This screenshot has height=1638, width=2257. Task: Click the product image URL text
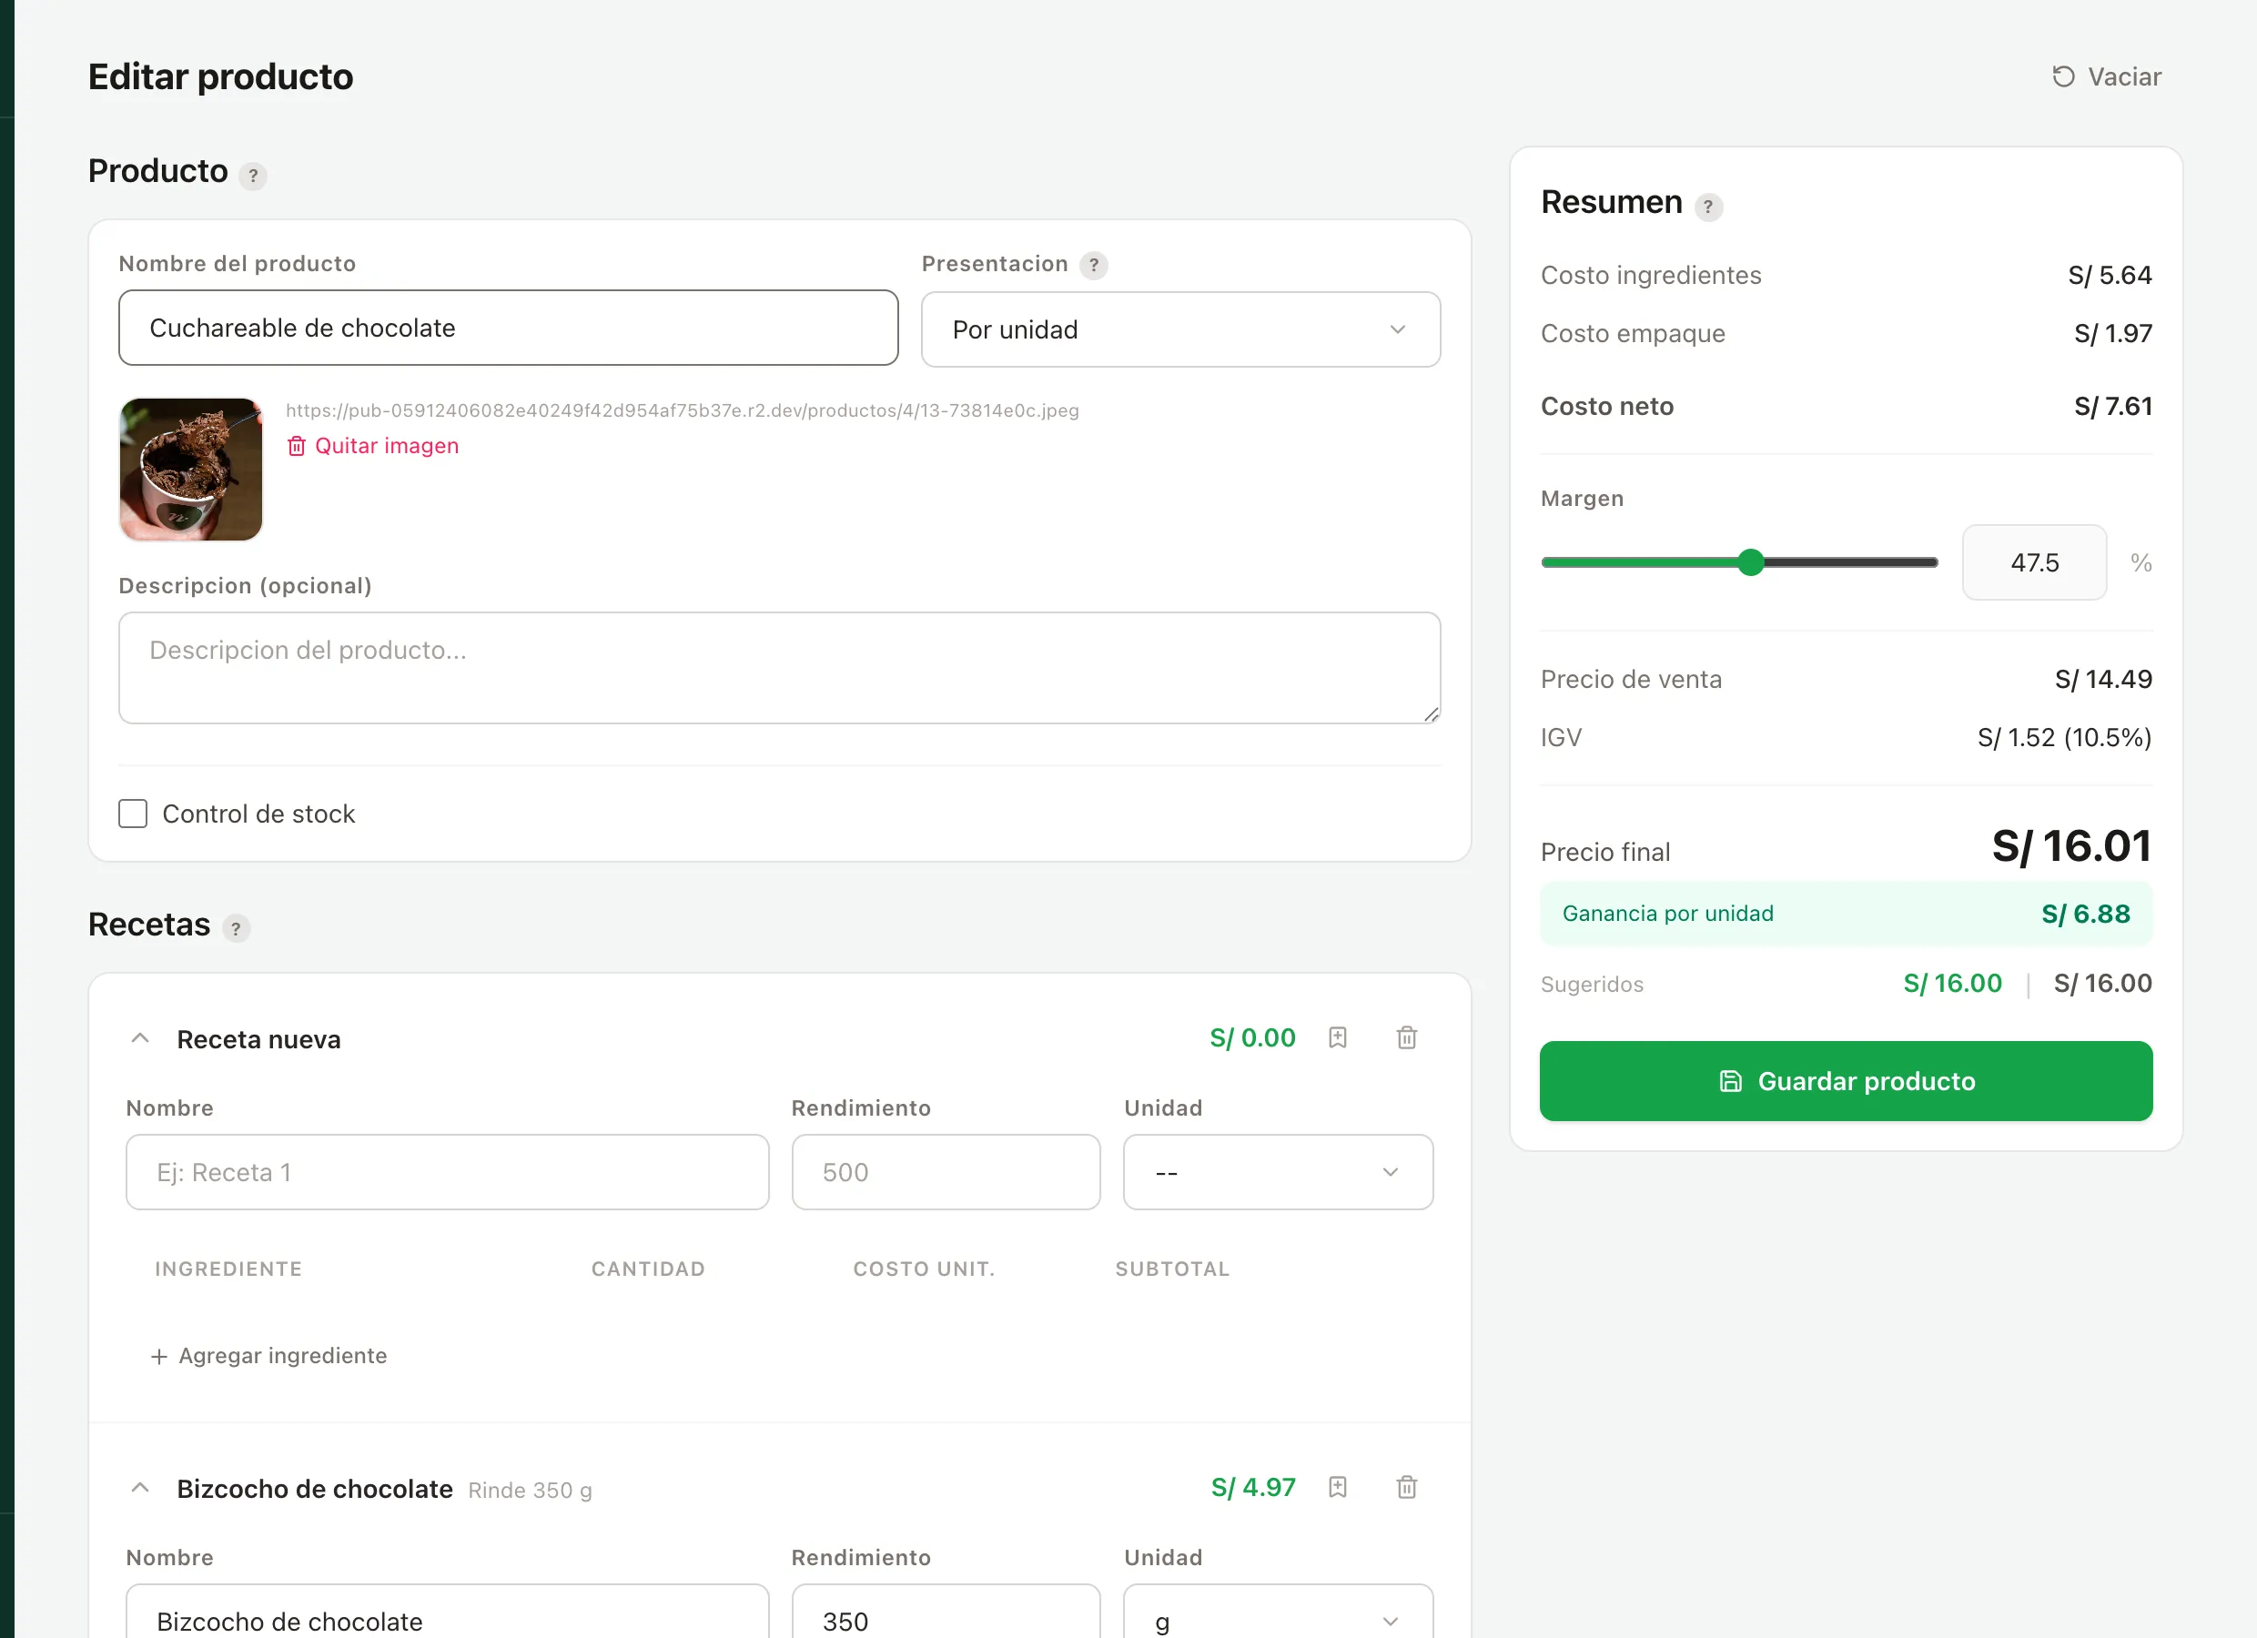pos(682,410)
